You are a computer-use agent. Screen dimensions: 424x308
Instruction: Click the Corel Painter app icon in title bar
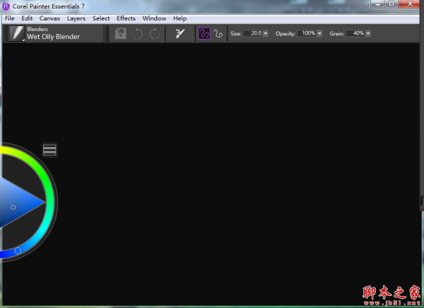[6, 6]
